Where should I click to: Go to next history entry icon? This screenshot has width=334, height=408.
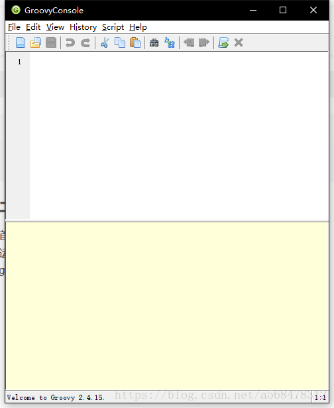(x=204, y=42)
